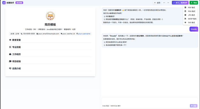This screenshot has width=200, height=109.
Task: Select the 自我介绍 section heading
Action: (16, 68)
